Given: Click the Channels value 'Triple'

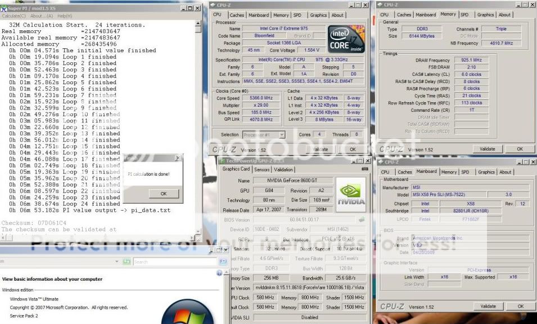Looking at the screenshot, I should pos(501,29).
